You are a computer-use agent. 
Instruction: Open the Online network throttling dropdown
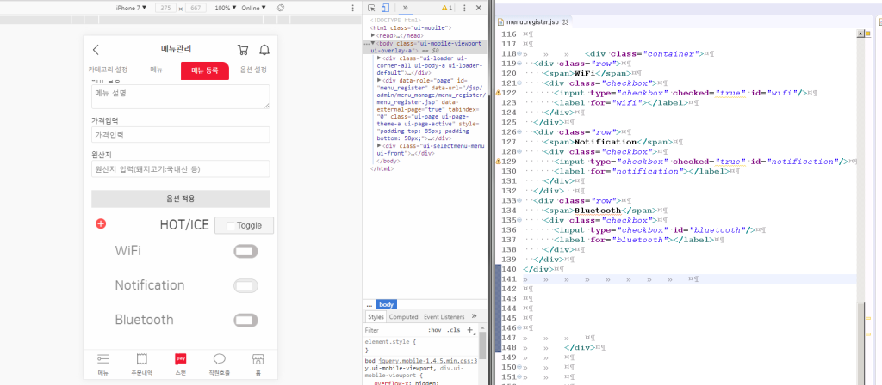[253, 8]
